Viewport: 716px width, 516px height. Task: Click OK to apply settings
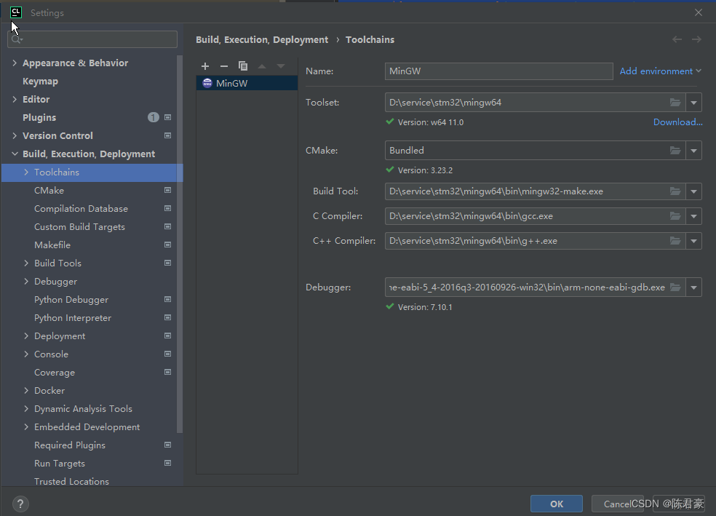557,504
